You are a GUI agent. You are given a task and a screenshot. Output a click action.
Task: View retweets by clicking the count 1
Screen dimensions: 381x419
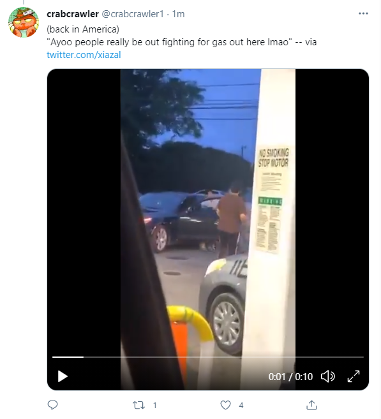pyautogui.click(x=155, y=406)
